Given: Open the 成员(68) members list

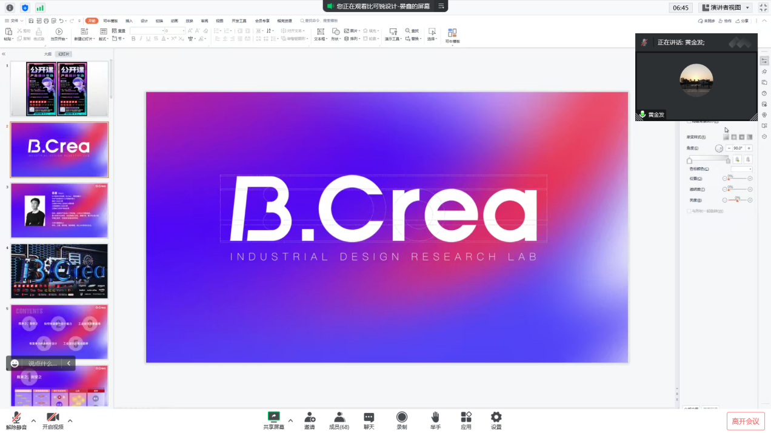Looking at the screenshot, I should tap(339, 420).
